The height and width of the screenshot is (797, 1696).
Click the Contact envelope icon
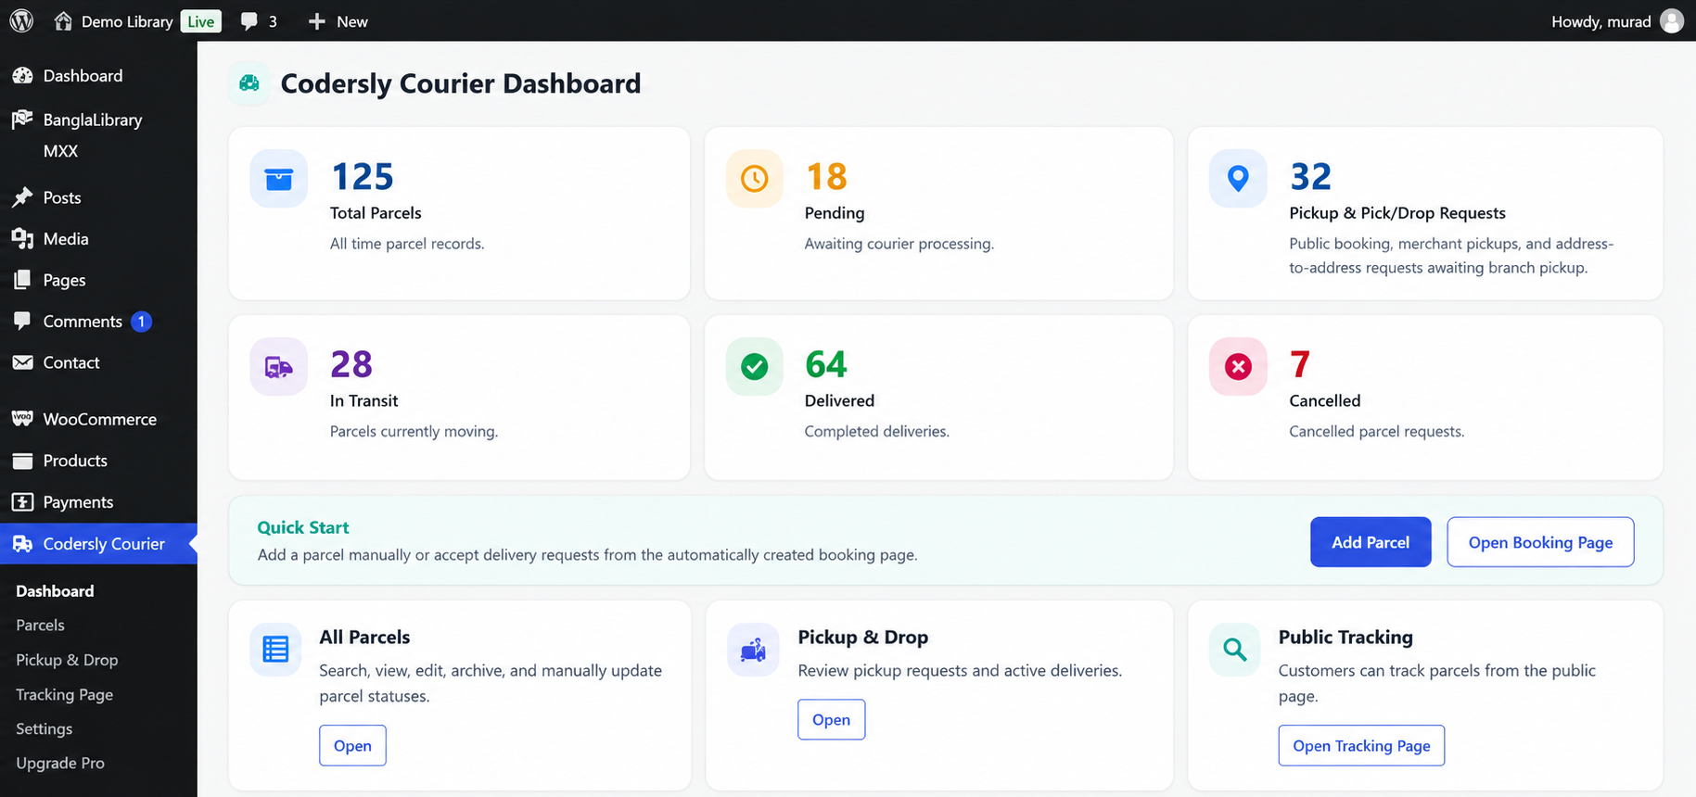22,362
